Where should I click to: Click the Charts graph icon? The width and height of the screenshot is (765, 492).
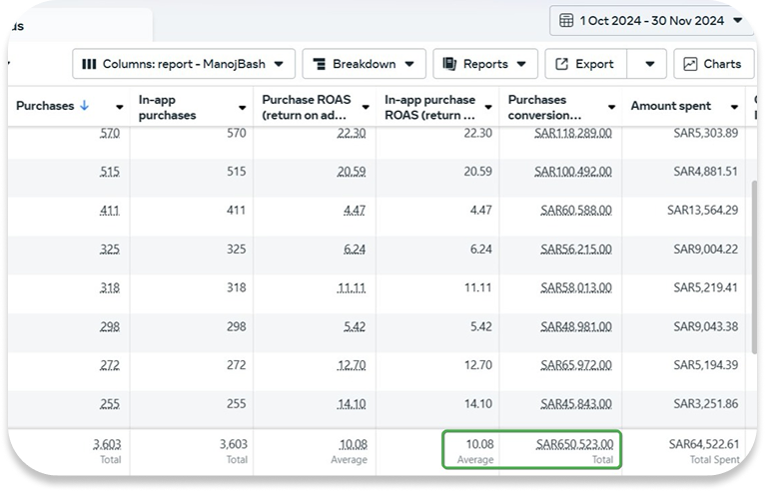690,64
